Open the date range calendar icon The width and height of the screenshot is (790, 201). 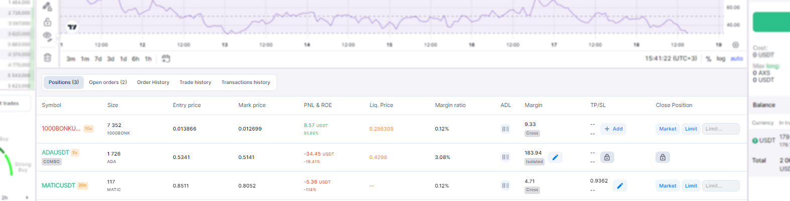click(x=166, y=58)
